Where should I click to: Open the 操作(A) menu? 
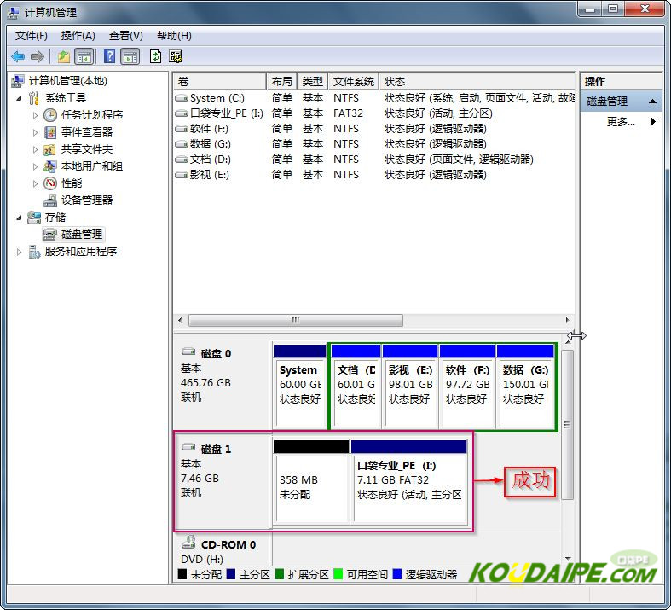pos(78,36)
